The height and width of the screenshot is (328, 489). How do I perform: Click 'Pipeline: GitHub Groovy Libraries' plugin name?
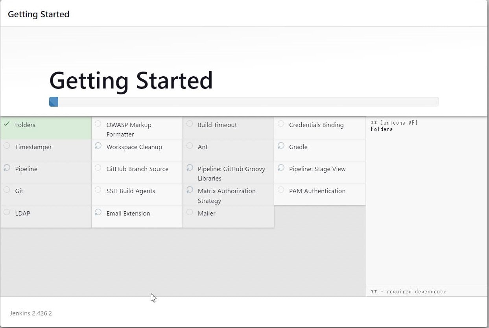231,173
